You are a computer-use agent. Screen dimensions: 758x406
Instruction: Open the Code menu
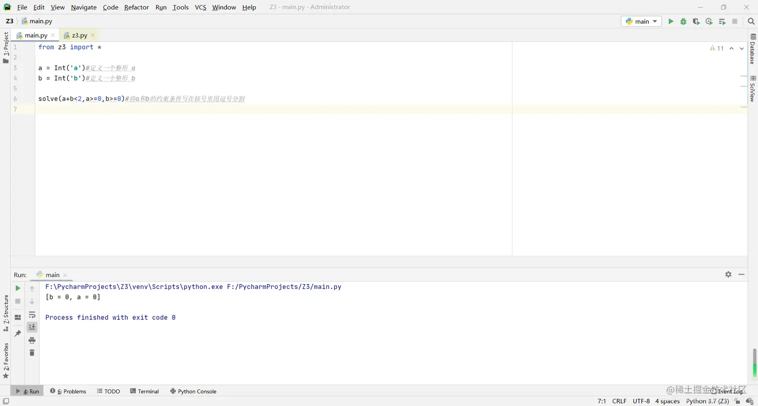click(x=110, y=7)
